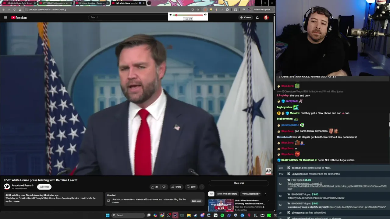Viewport: 390px width, 219px height.
Task: Open shymanwarrior username in the activity feed
Action: tap(300, 213)
